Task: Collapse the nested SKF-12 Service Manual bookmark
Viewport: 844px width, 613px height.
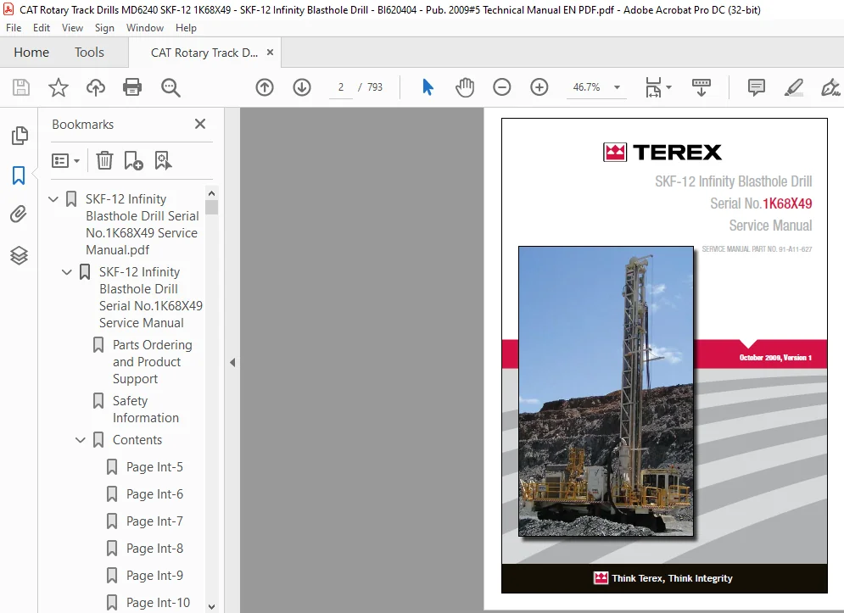Action: pyautogui.click(x=67, y=272)
